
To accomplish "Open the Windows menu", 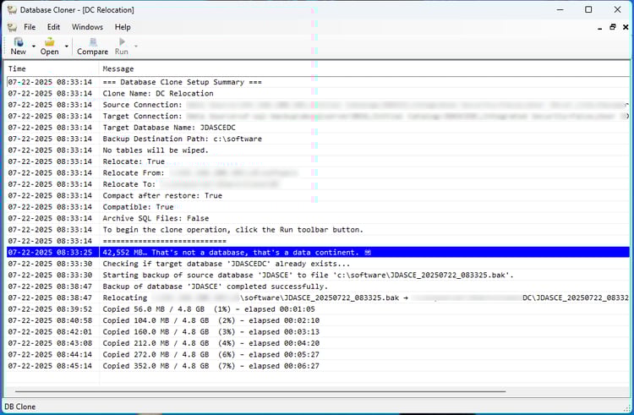I will [87, 27].
